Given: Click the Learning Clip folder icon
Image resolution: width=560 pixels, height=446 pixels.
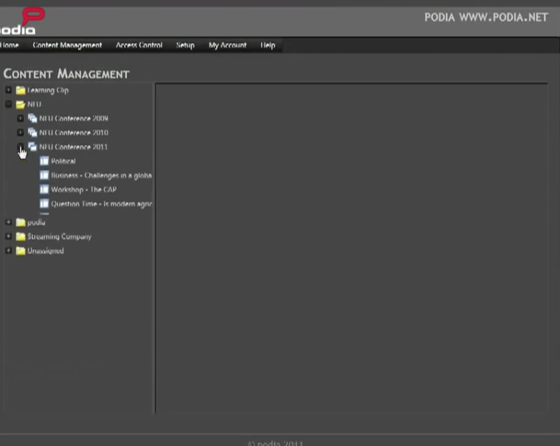Looking at the screenshot, I should [x=21, y=90].
